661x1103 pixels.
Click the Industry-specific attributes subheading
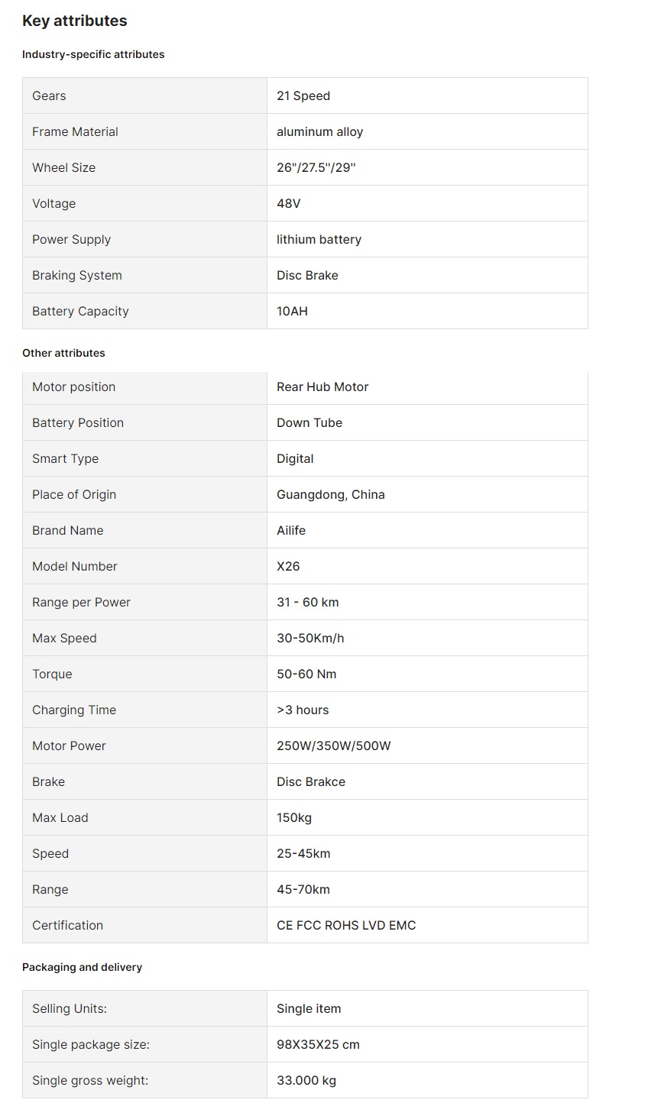click(x=93, y=54)
